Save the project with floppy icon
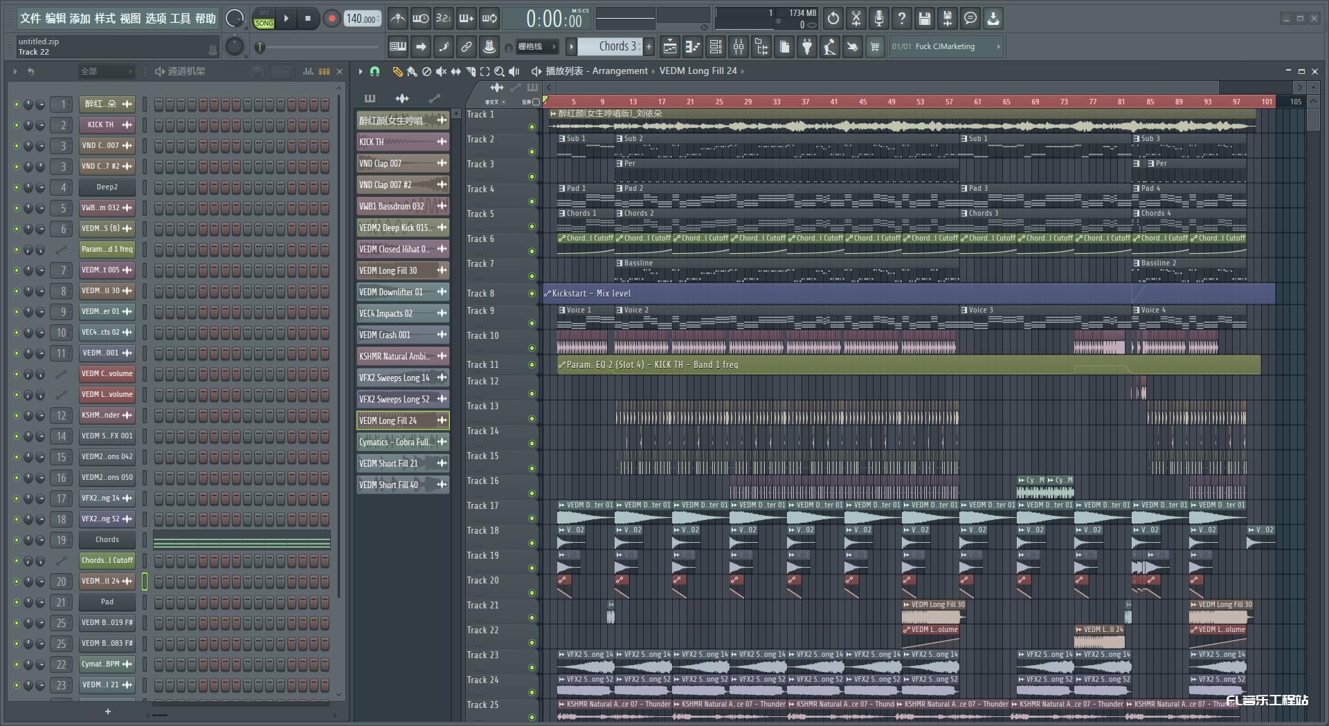Screen dimensions: 1329x726 tap(925, 19)
